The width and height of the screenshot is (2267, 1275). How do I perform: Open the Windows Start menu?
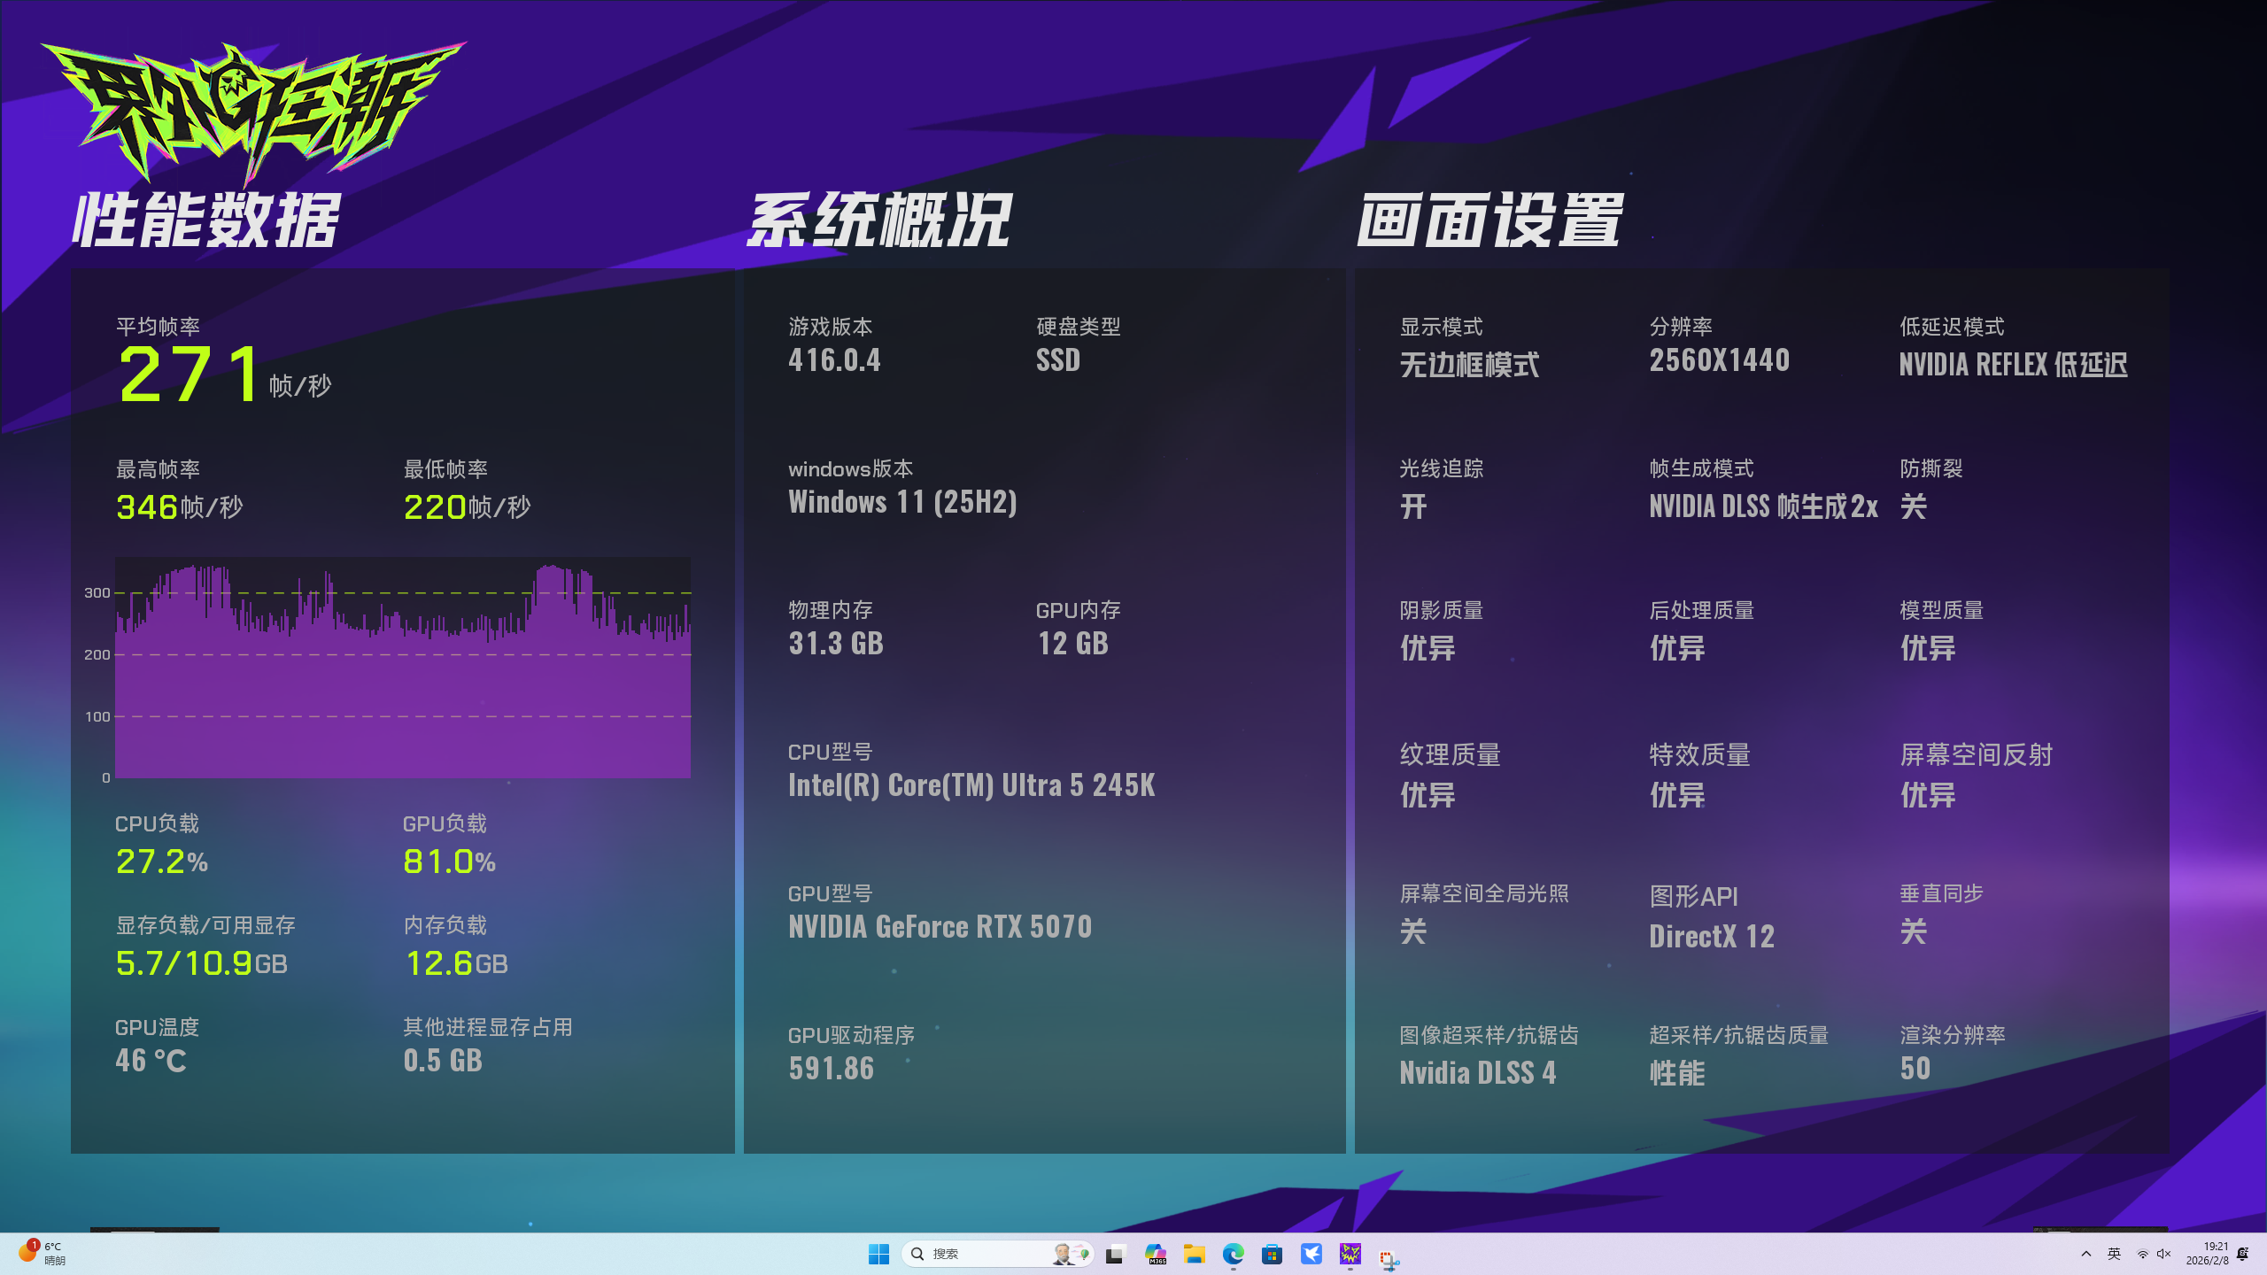click(878, 1254)
